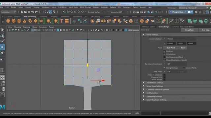211x118 pixels.
Task: Open the Modeling menu set dropdown
Action: tap(9, 12)
